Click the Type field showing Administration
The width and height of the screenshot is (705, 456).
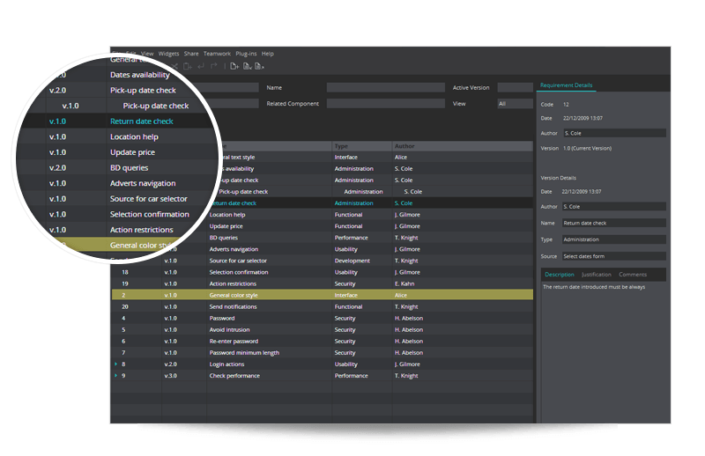point(614,239)
